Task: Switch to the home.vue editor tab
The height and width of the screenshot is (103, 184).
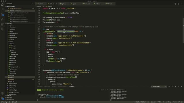Action: pos(87,4)
